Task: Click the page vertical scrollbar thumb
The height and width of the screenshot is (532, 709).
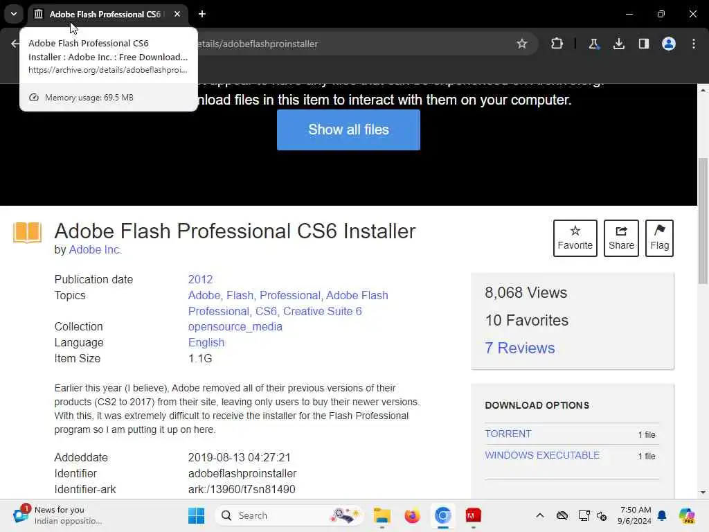Action: pos(703,221)
